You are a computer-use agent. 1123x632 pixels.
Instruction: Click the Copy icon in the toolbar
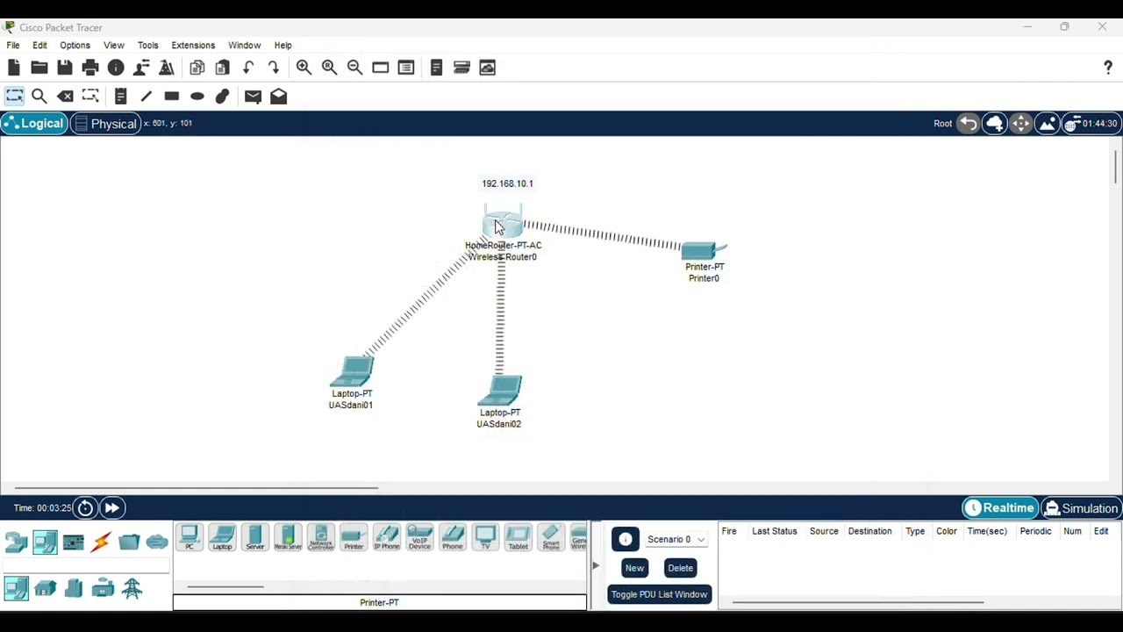pos(197,68)
